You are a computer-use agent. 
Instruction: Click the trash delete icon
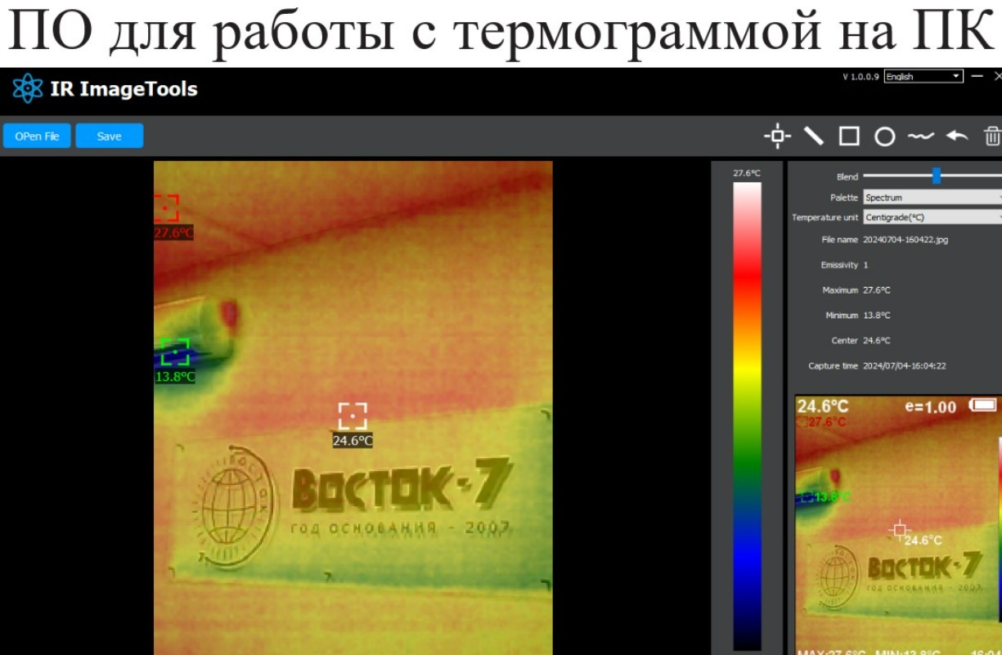pos(991,136)
